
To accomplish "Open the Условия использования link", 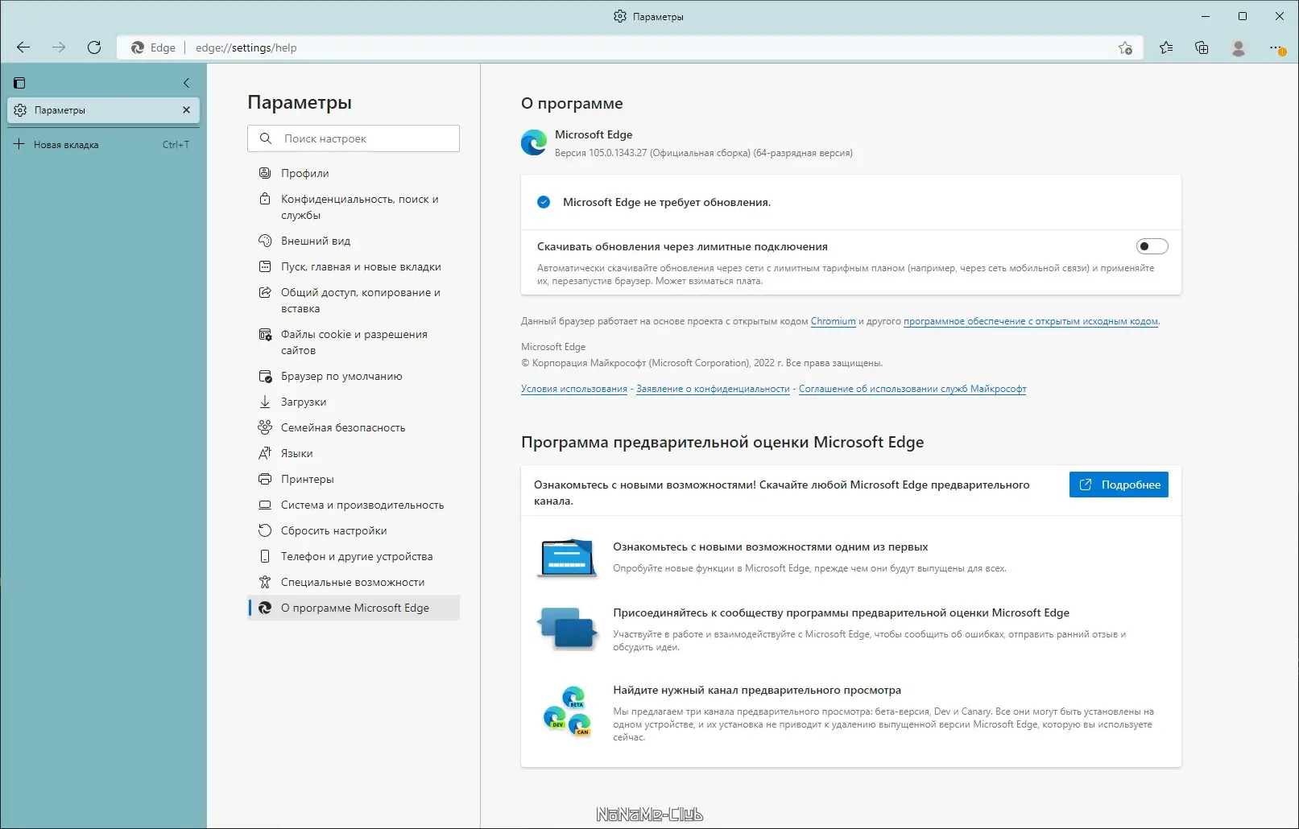I will pos(574,389).
